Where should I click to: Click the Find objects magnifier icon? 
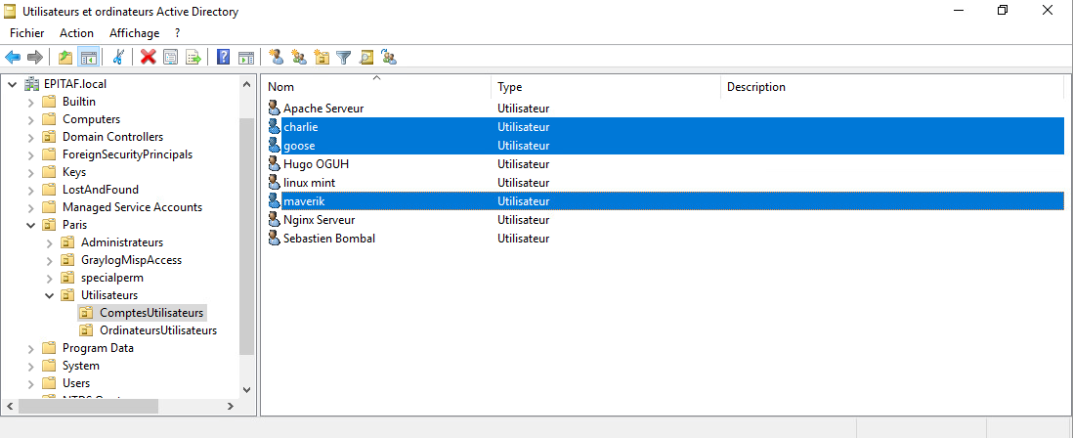(x=366, y=57)
